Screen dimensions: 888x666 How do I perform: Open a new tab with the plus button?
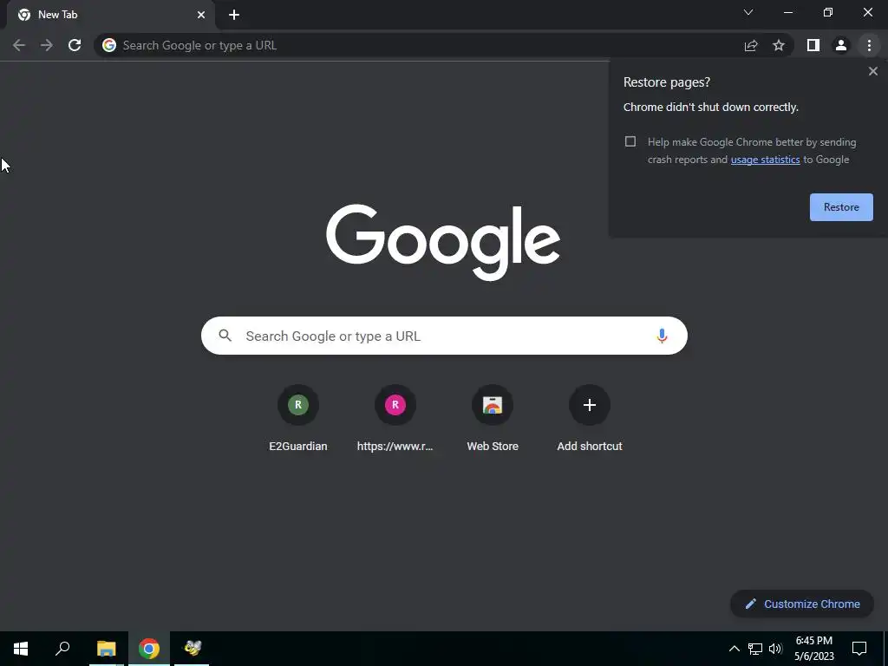coord(234,15)
